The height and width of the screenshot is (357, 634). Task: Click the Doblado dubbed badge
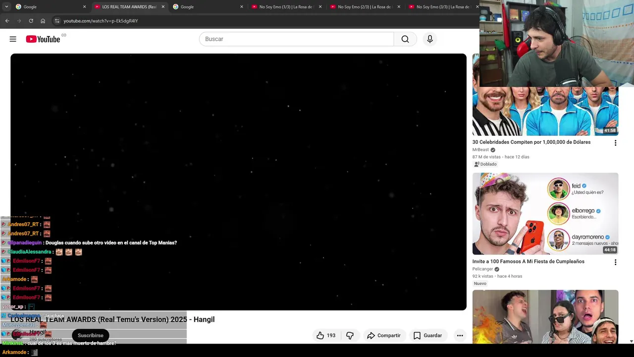point(485,164)
